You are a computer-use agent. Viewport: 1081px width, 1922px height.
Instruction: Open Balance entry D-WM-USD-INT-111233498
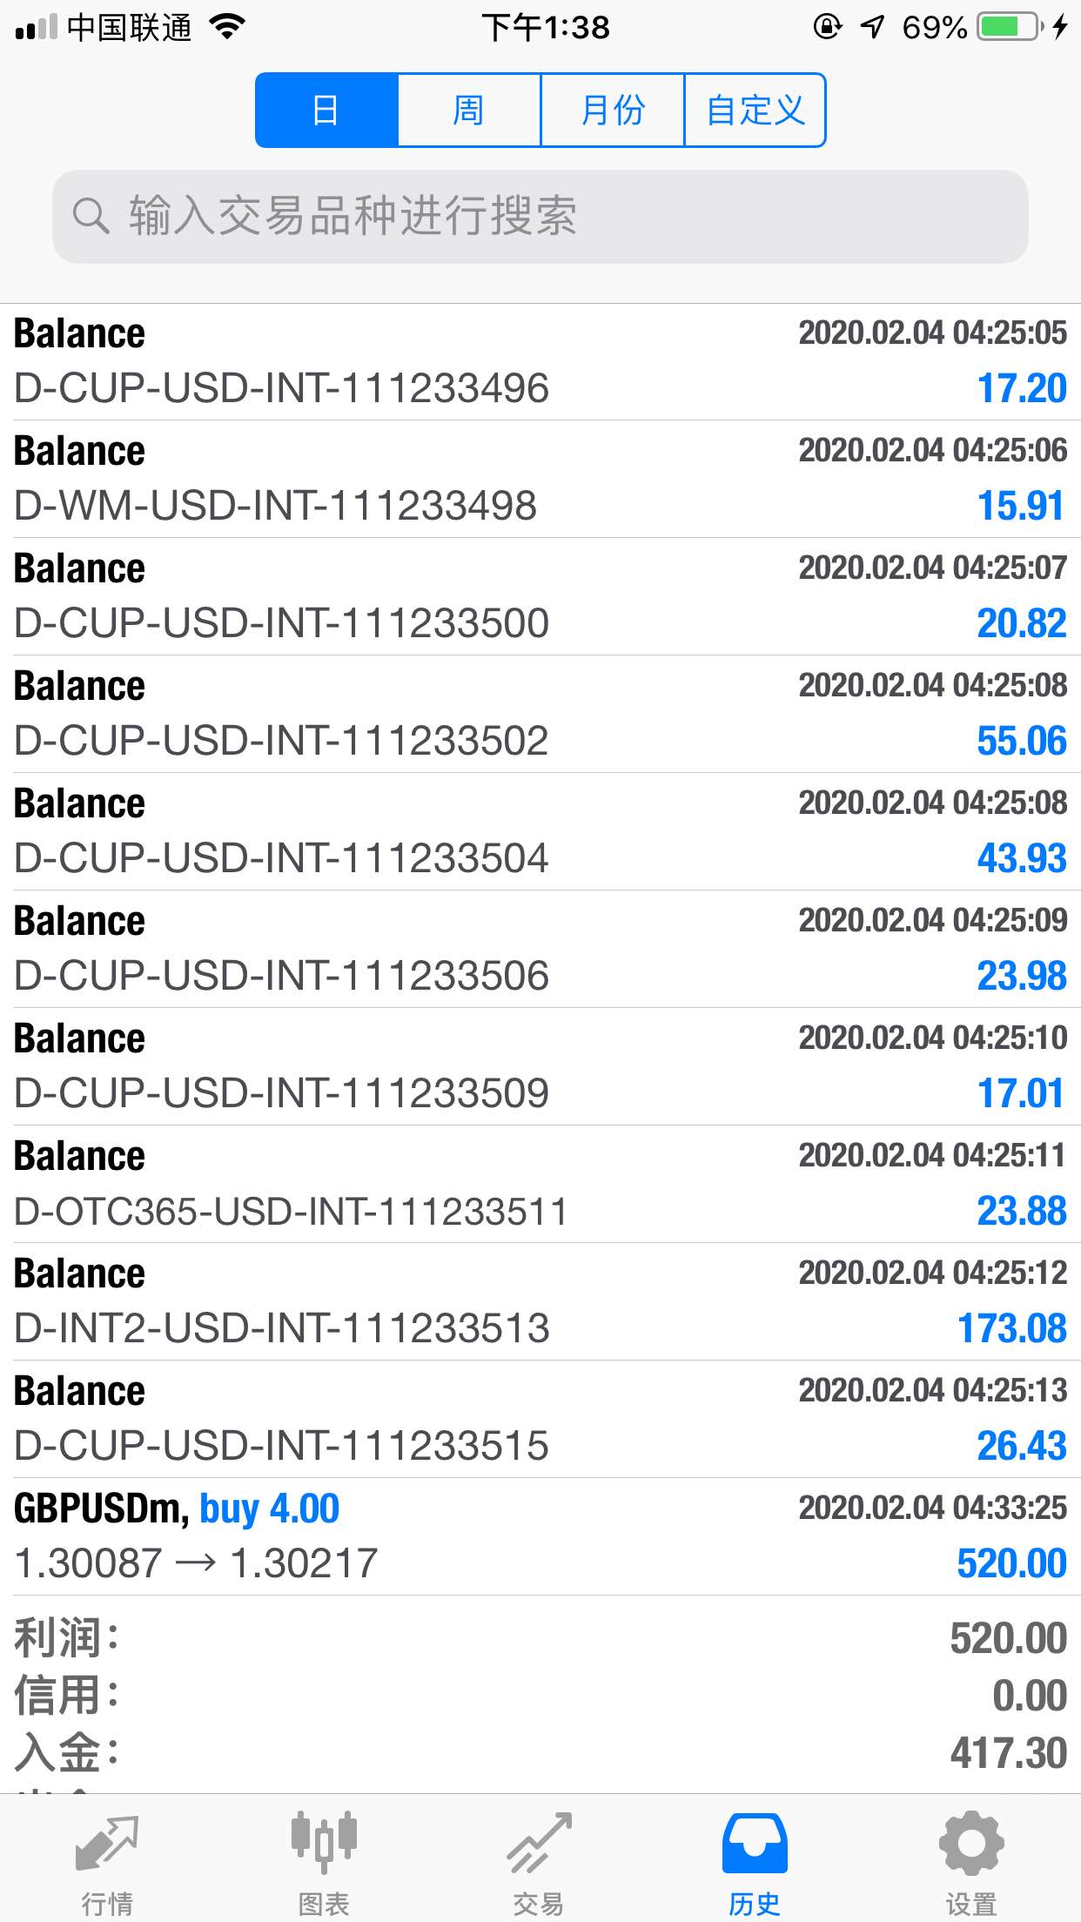[x=540, y=479]
